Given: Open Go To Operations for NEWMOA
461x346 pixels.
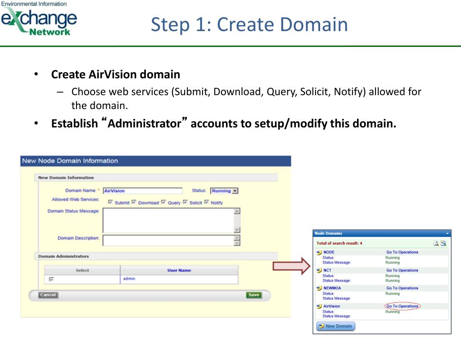Looking at the screenshot, I should click(402, 288).
